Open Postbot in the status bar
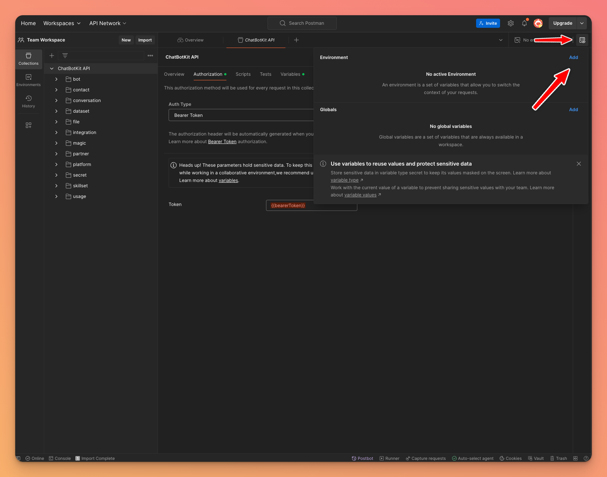 point(362,458)
